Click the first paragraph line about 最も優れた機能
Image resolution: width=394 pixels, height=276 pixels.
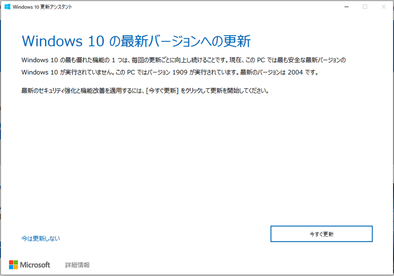pos(184,60)
